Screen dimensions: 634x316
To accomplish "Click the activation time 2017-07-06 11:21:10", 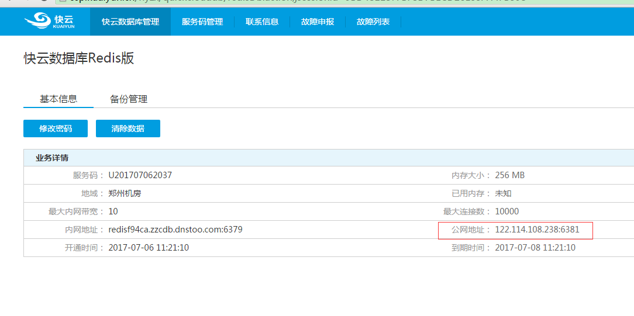I will [x=149, y=248].
